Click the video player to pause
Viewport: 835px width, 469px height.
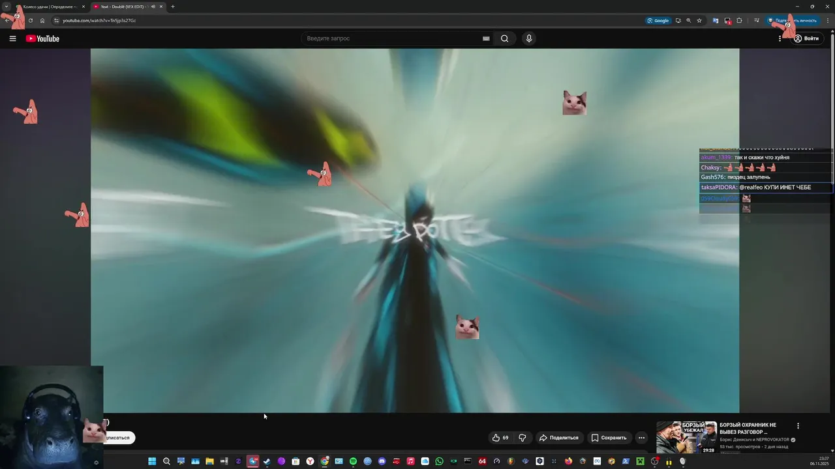[x=415, y=230]
